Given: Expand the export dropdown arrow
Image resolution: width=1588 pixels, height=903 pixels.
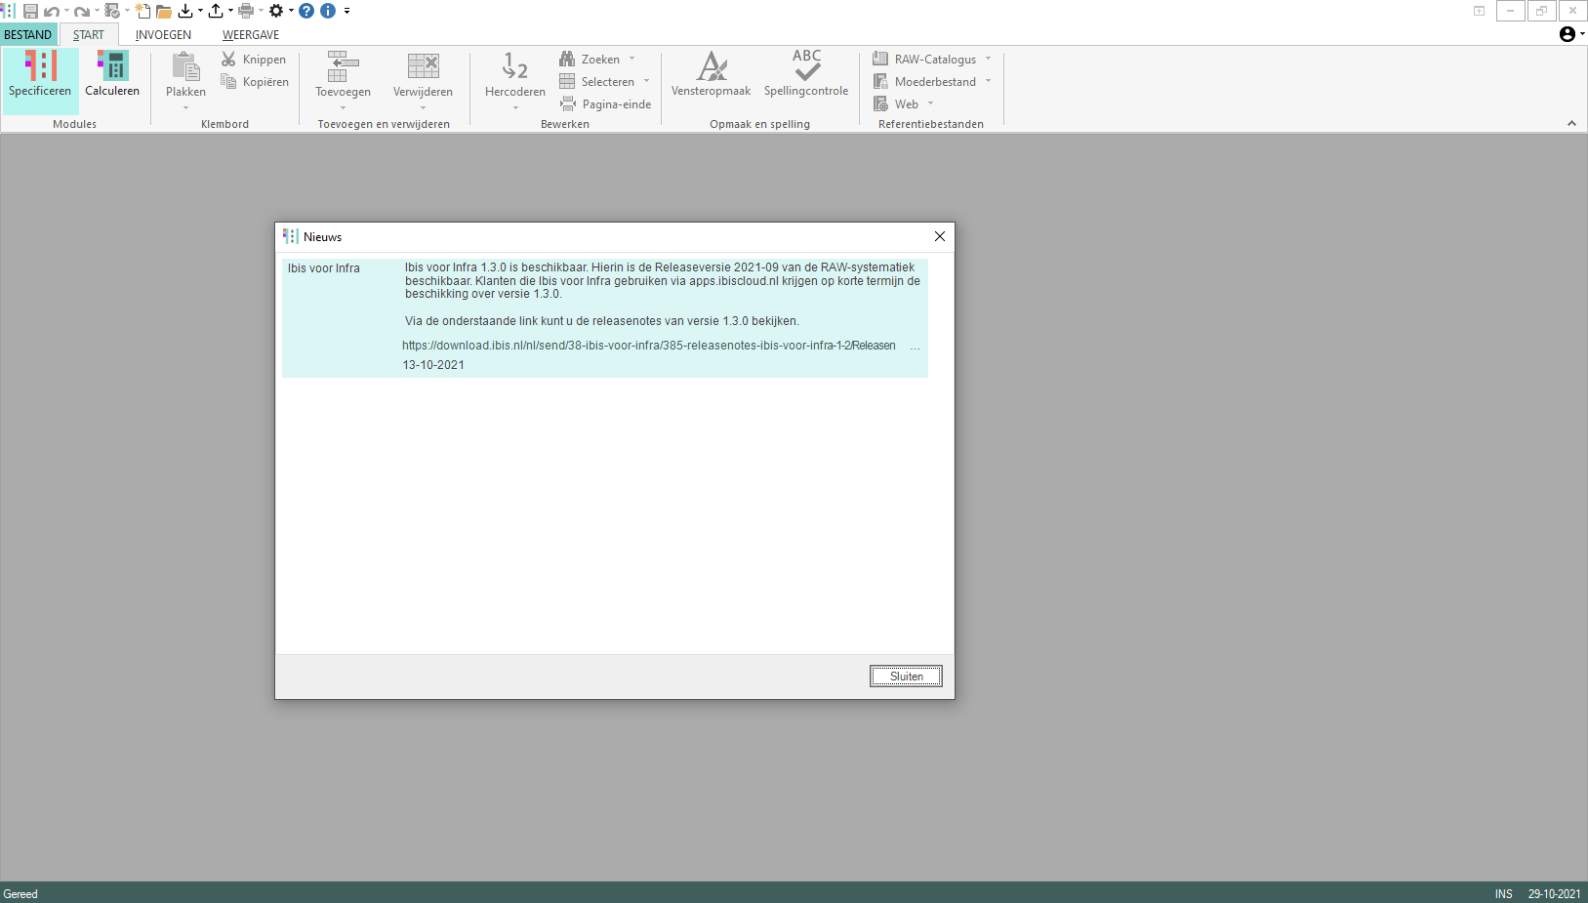Looking at the screenshot, I should 230,11.
